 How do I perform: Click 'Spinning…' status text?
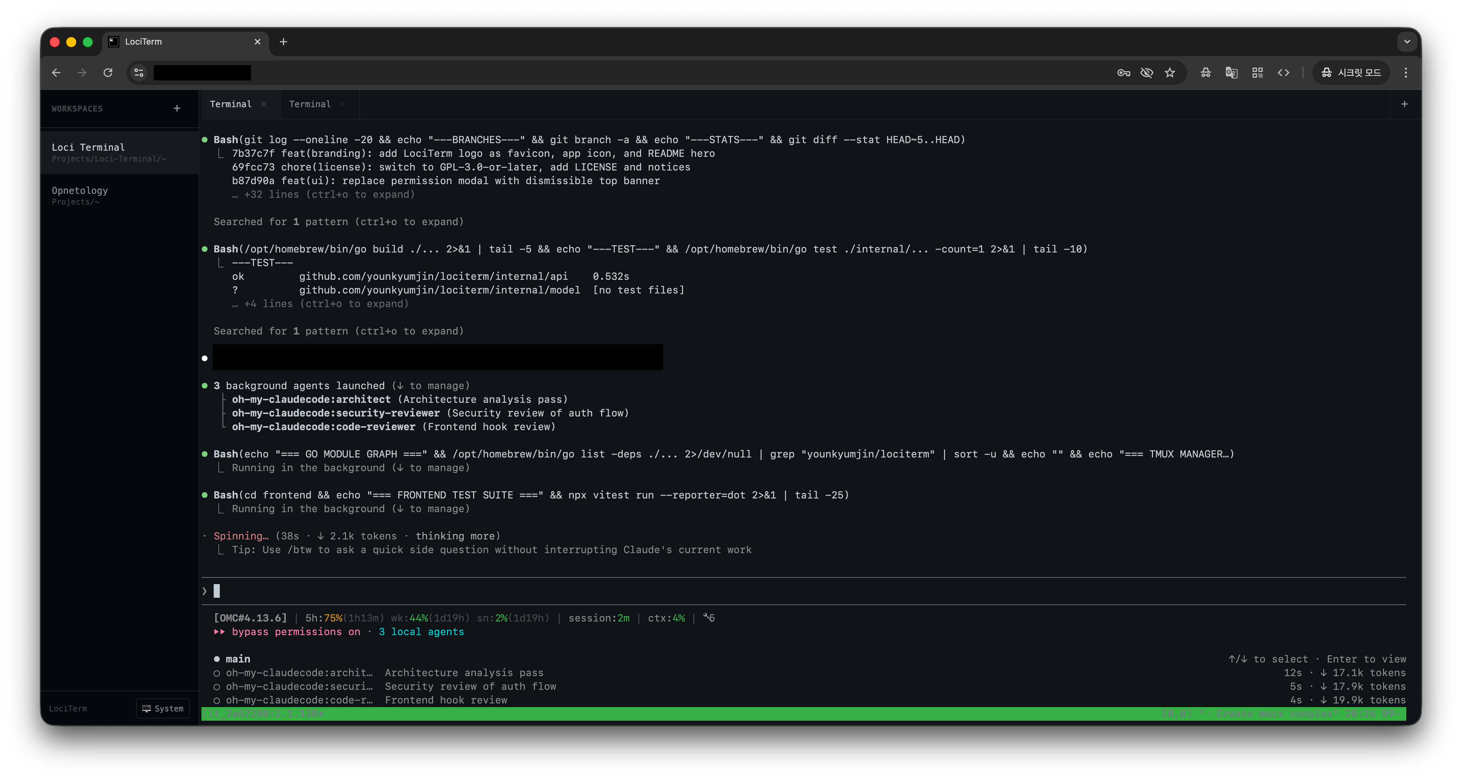(241, 536)
